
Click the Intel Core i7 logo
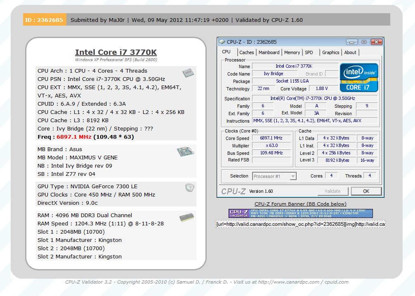(x=358, y=78)
